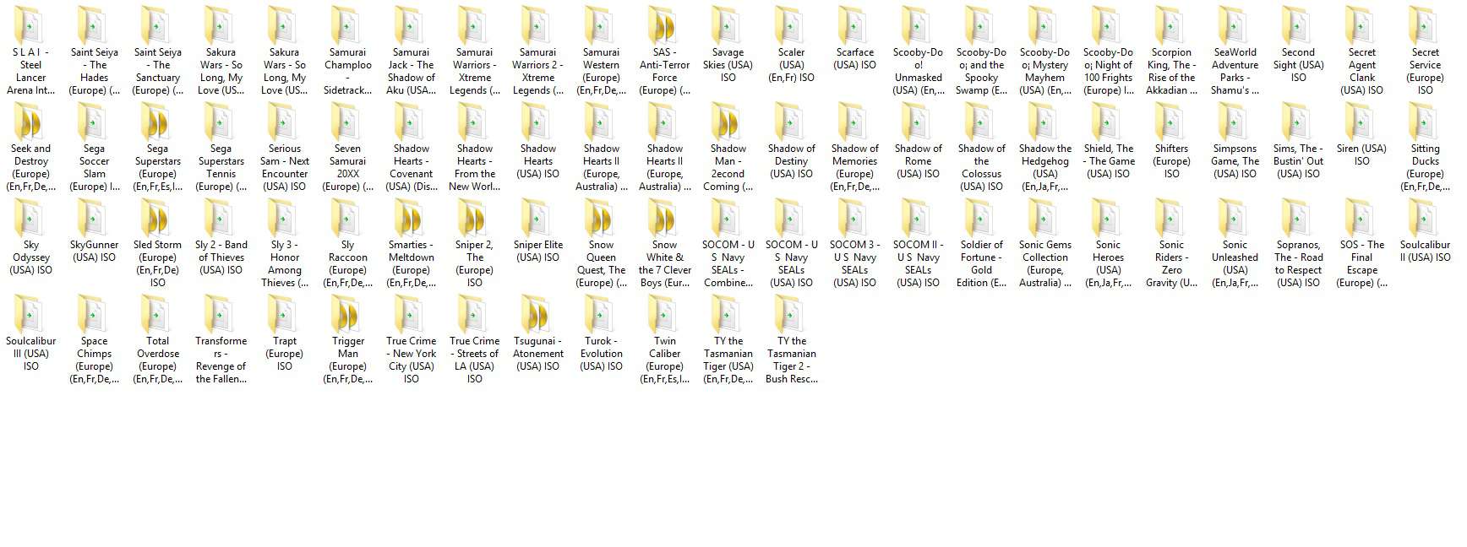Select the S L A I Steel Lancer Arena folder icon
This screenshot has width=1467, height=547.
[30, 24]
